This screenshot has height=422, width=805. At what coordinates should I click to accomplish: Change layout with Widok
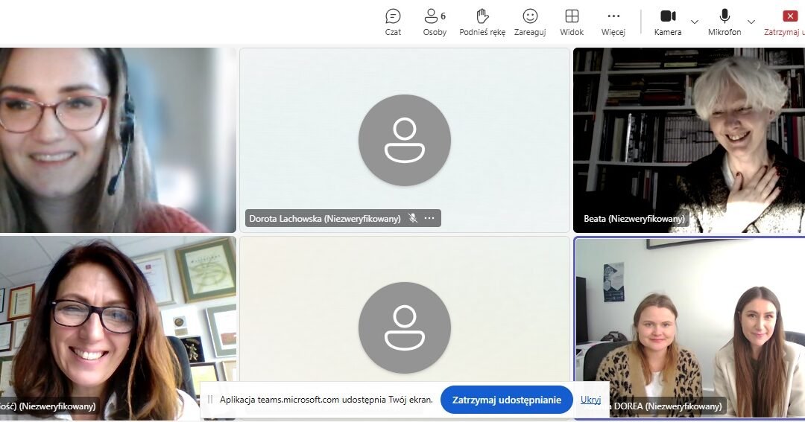coord(572,22)
